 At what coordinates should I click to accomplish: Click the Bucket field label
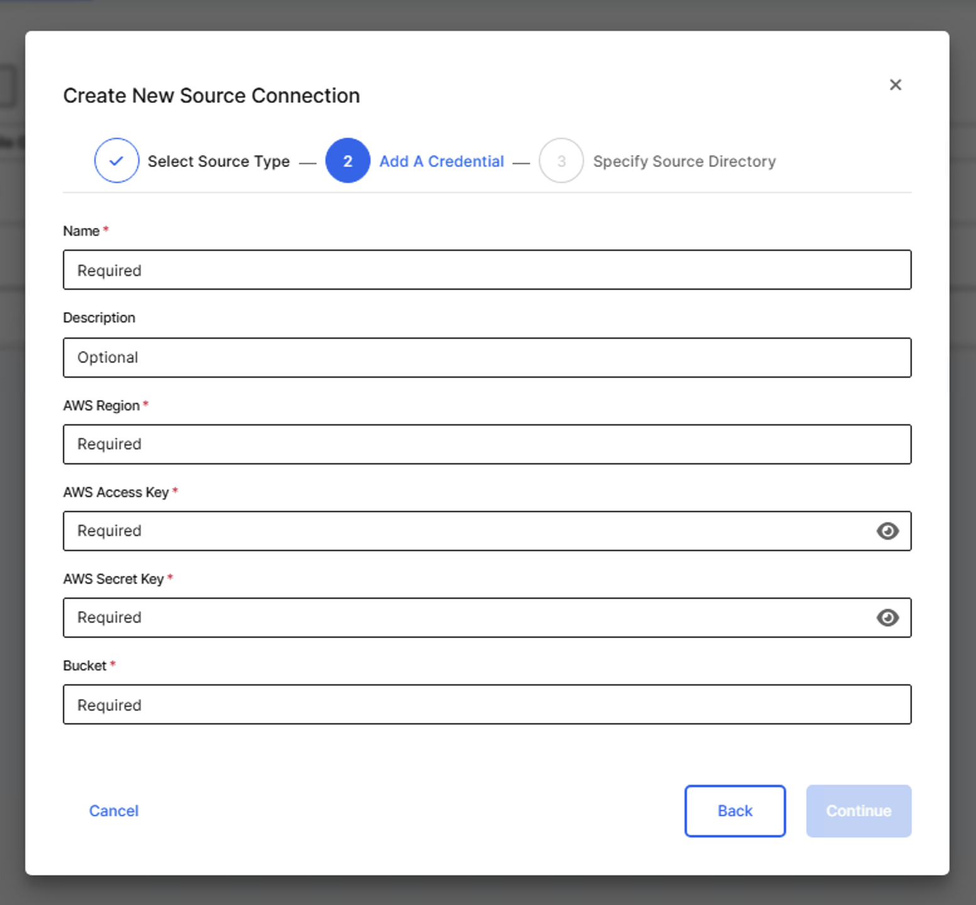[85, 666]
